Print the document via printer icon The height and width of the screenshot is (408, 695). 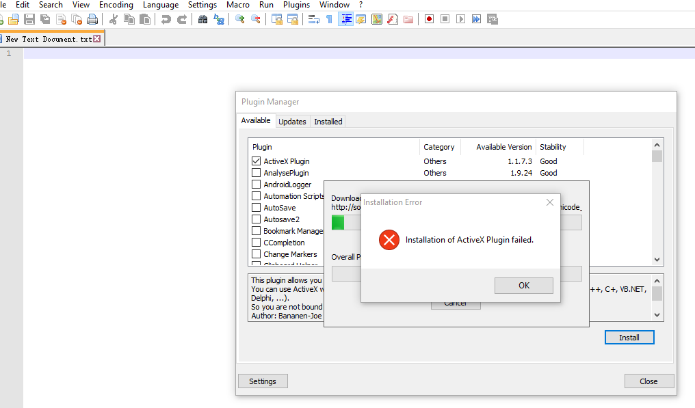pos(92,20)
